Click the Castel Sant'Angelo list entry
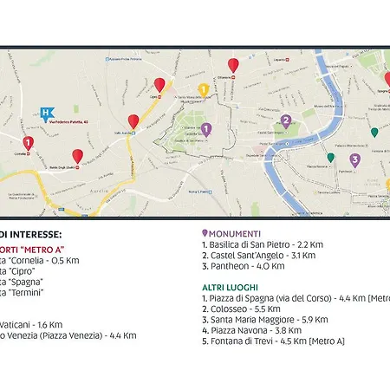This screenshot has height=390, width=390. [259, 256]
